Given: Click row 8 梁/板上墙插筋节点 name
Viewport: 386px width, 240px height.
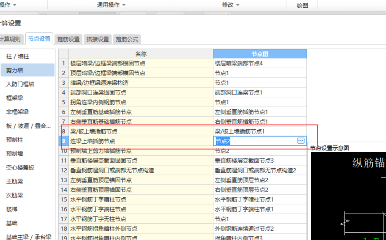Looking at the screenshot, I should click(x=141, y=131).
